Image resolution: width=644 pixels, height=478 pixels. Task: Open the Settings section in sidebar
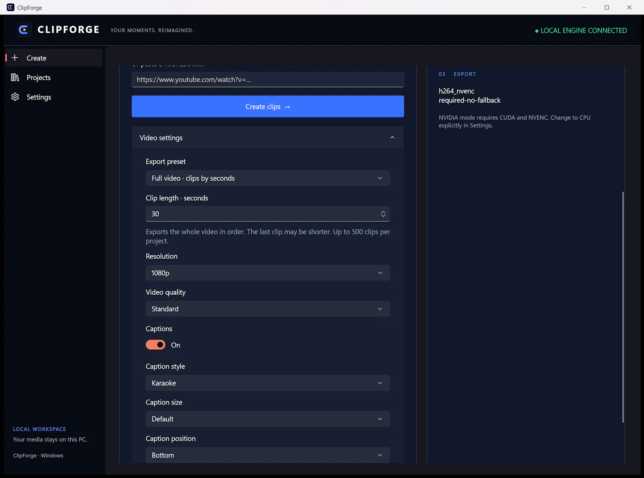[x=54, y=97]
